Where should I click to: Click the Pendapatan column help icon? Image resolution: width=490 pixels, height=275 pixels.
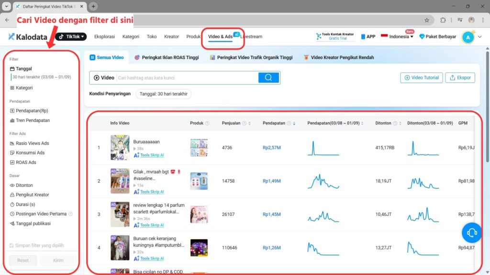point(289,123)
